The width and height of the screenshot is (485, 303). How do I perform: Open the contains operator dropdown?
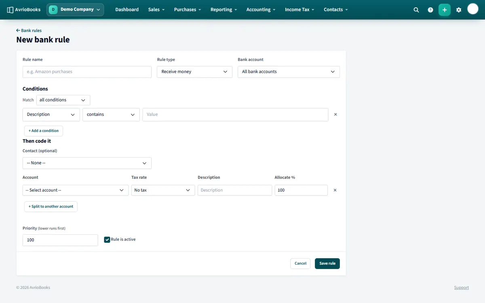[111, 114]
